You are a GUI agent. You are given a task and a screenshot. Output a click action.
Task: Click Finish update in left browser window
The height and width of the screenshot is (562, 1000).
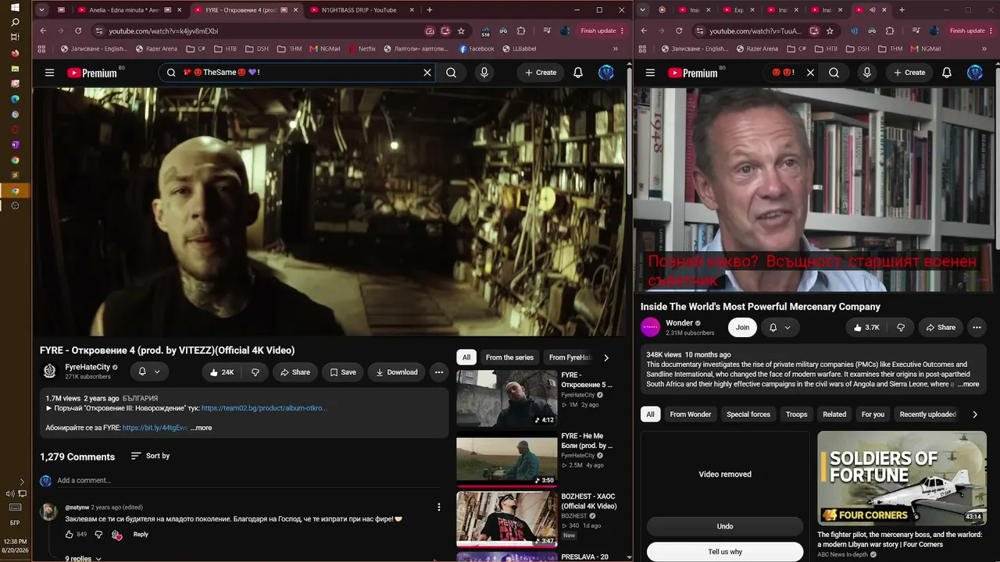click(x=602, y=30)
